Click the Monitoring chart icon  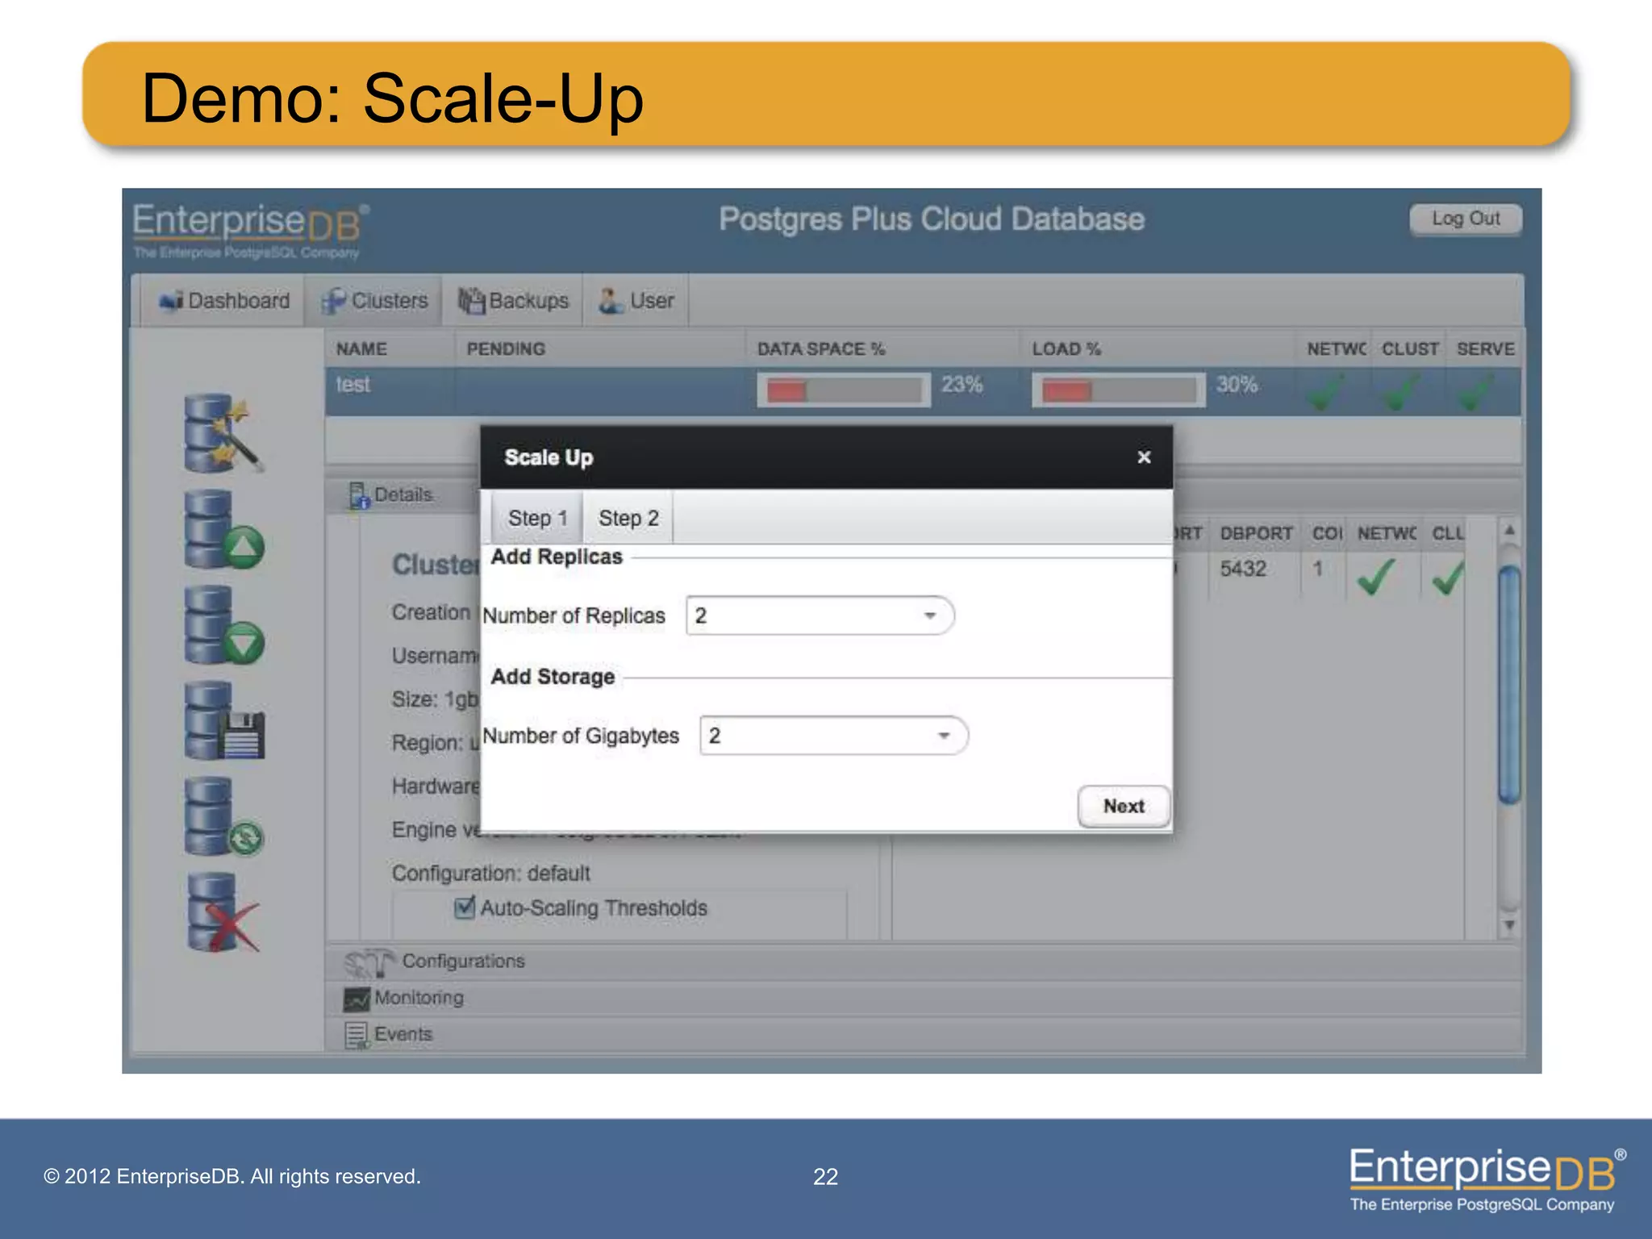tap(357, 999)
